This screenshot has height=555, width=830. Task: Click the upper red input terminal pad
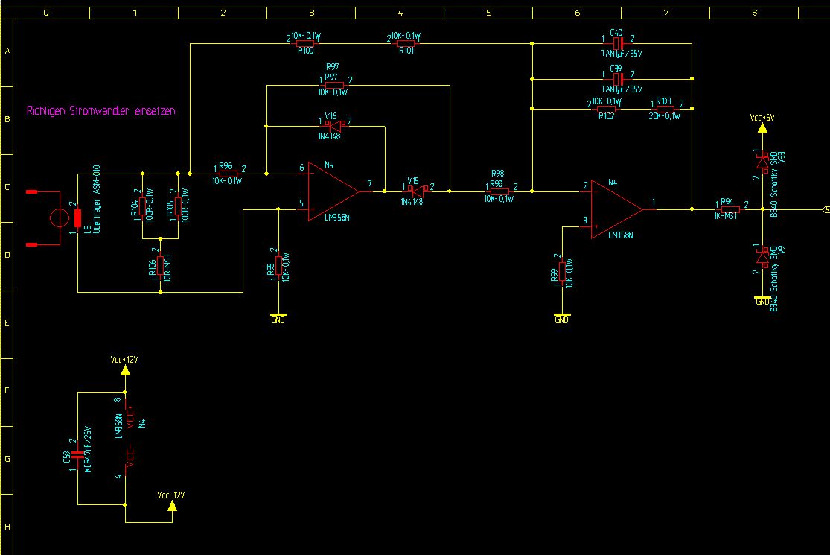tap(32, 191)
